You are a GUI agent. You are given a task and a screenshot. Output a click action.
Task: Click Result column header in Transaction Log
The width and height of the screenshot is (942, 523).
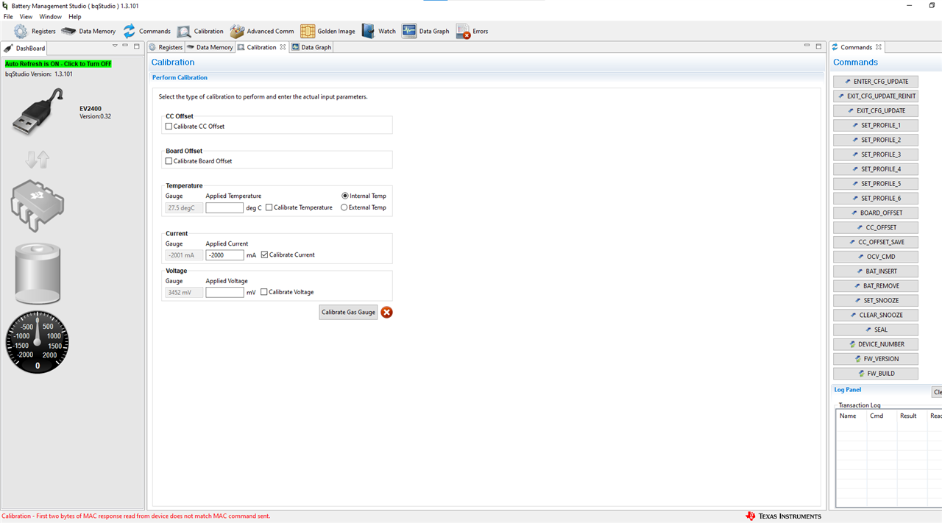pos(912,416)
